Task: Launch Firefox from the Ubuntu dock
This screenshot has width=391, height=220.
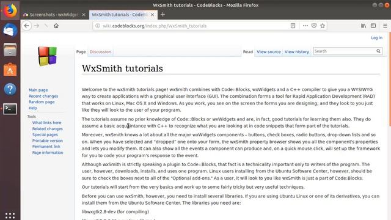Action: point(10,10)
